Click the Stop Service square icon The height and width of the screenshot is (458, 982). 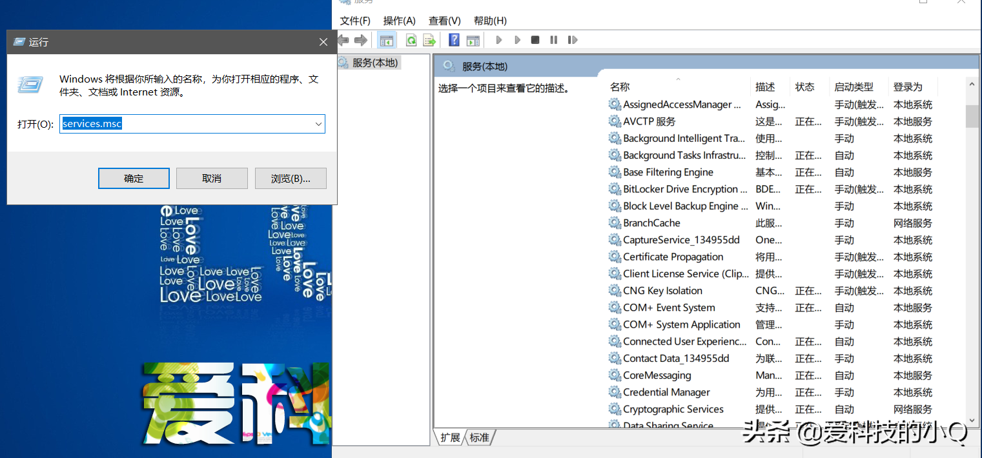(535, 40)
